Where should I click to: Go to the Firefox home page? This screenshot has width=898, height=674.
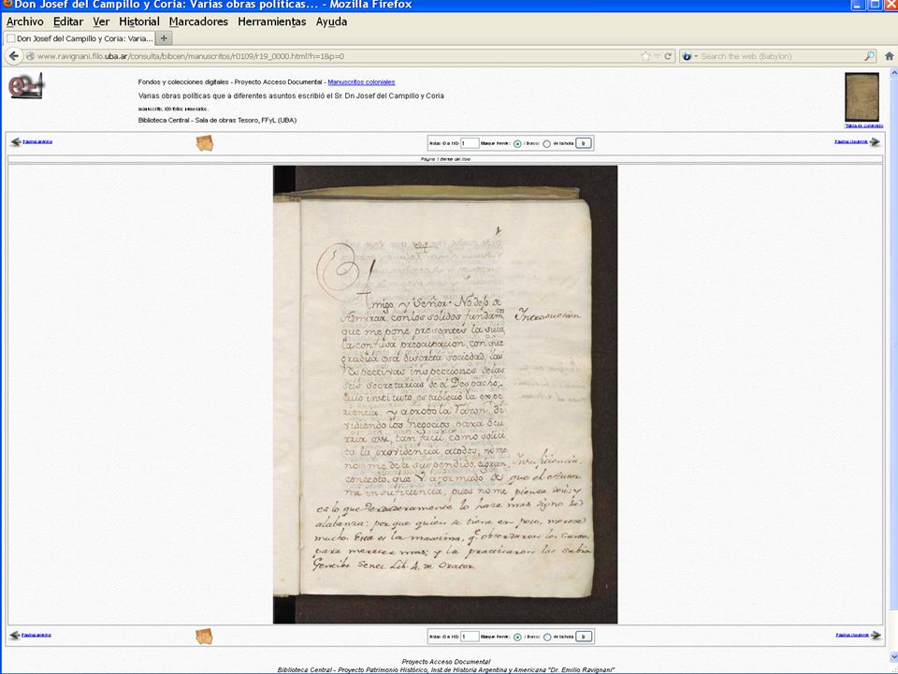coord(890,56)
